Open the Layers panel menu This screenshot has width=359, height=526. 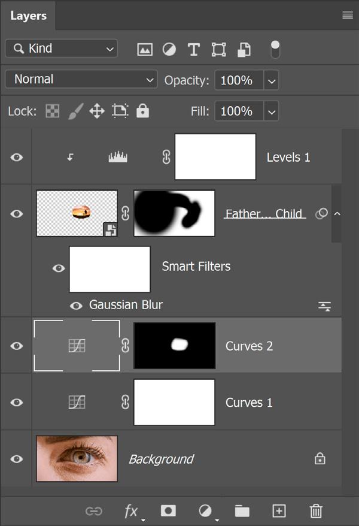pyautogui.click(x=348, y=15)
